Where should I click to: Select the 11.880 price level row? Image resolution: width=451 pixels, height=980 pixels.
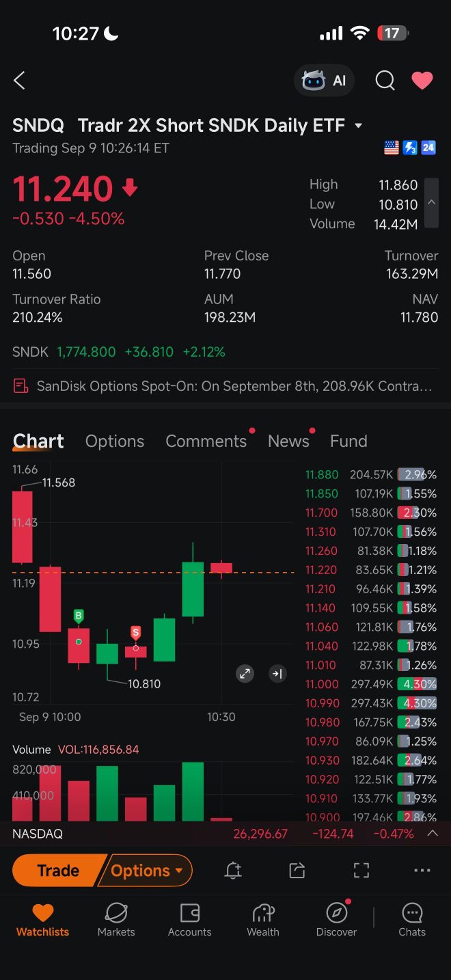[371, 474]
